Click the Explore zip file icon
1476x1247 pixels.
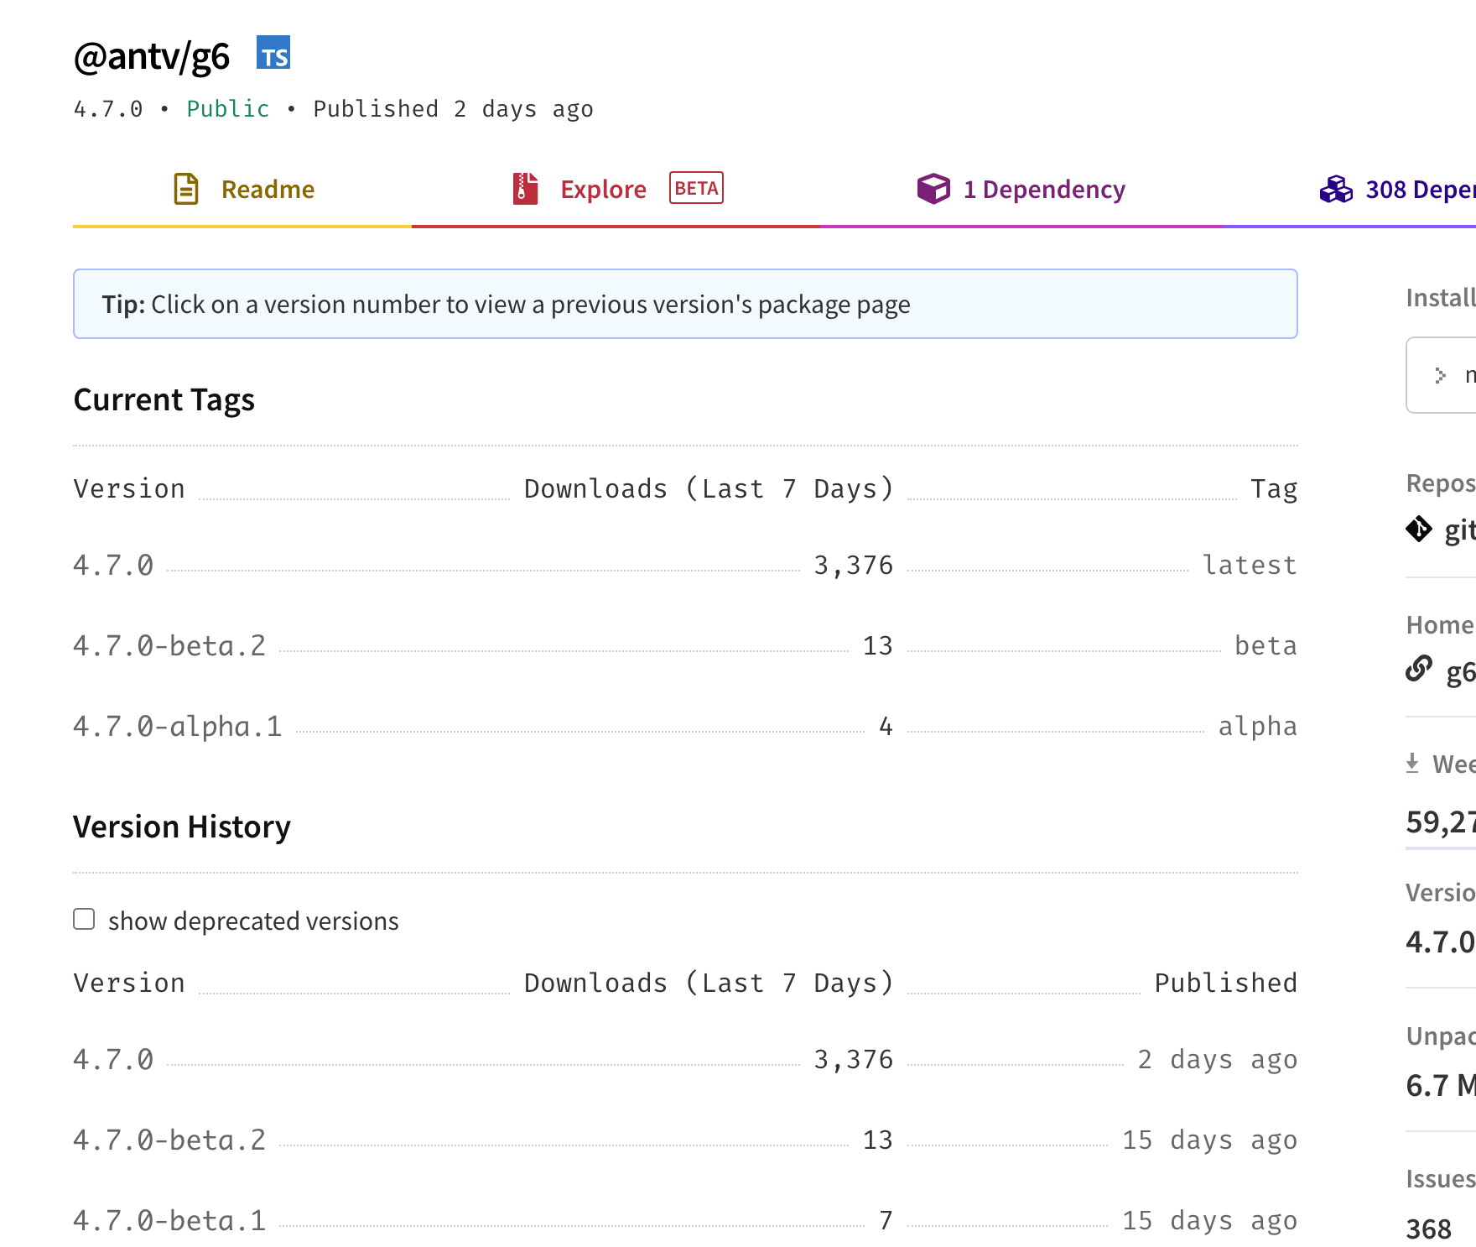pos(525,189)
